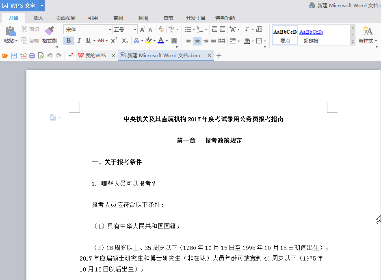Viewport: 381px width, 280px height.
Task: Toggle center alignment
Action: [x=197, y=41]
